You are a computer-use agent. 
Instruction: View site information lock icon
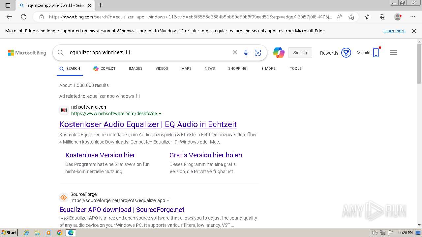tap(42, 17)
